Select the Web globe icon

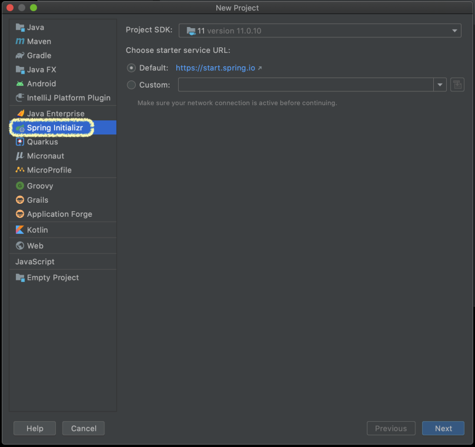(x=20, y=246)
